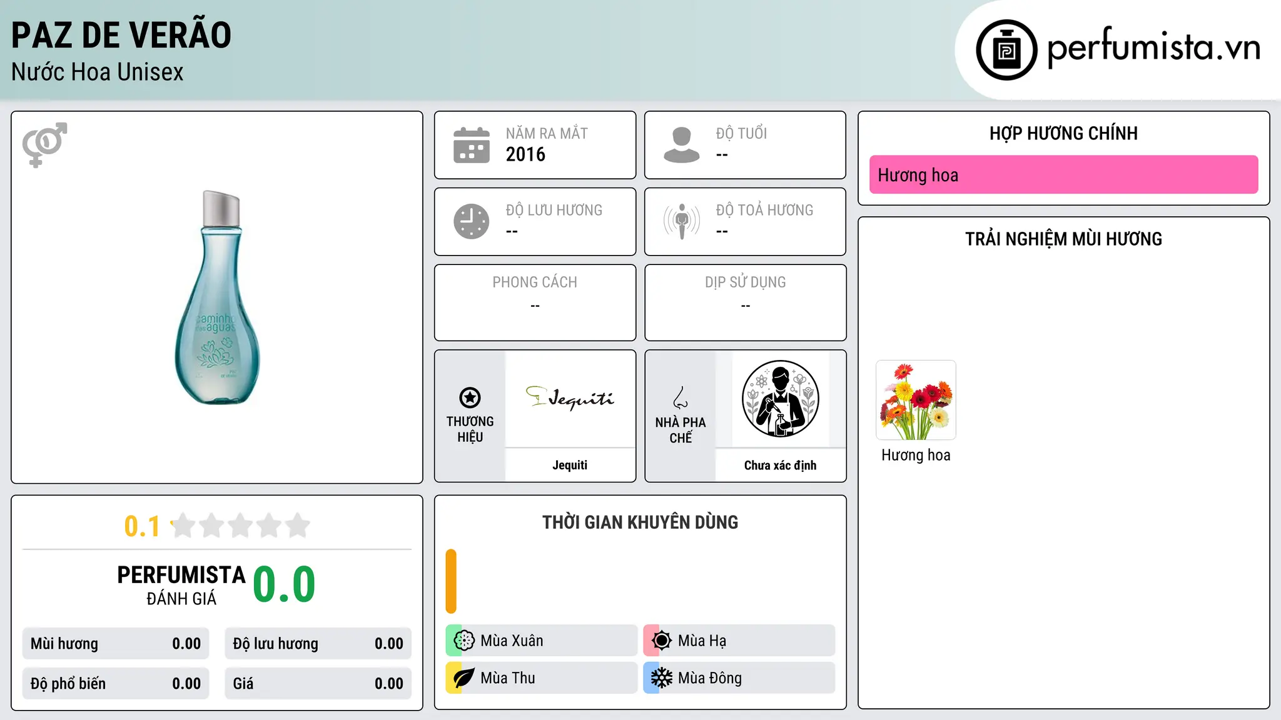This screenshot has height=720, width=1281.
Task: Click the perfumer illustration icon
Action: click(x=780, y=399)
